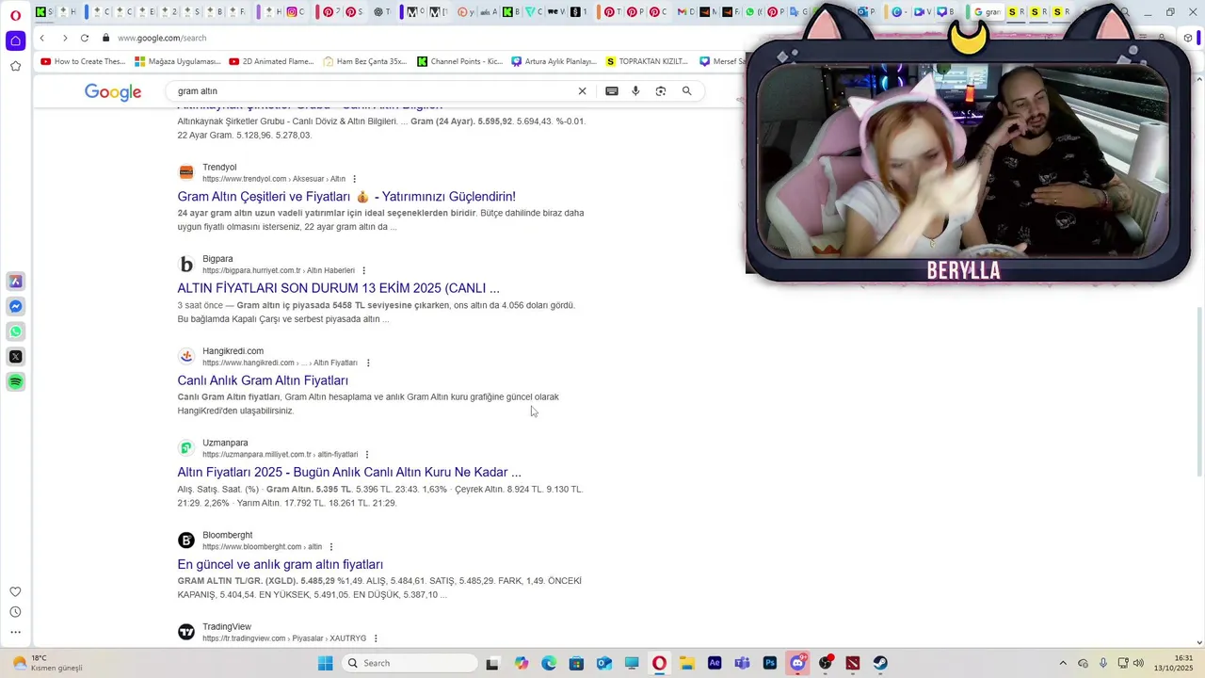
Task: Open X (Twitter) in the sidebar
Action: 15,357
